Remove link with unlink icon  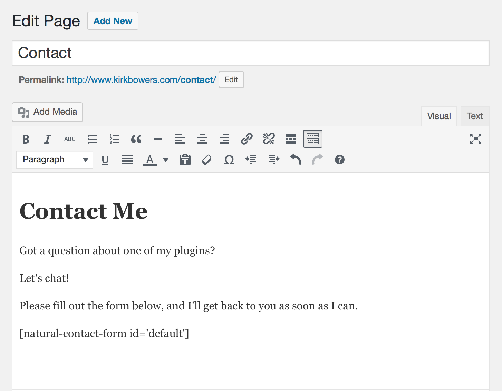269,139
